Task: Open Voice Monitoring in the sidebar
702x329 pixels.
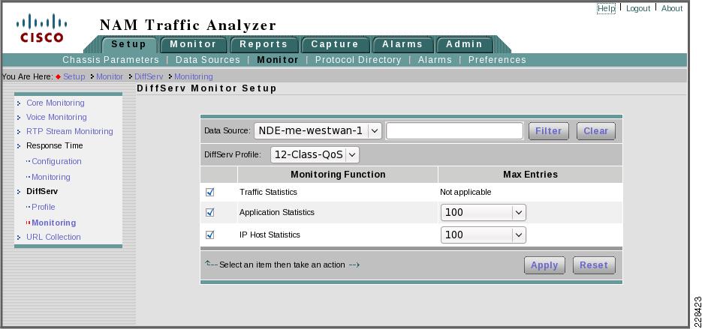Action: (56, 117)
